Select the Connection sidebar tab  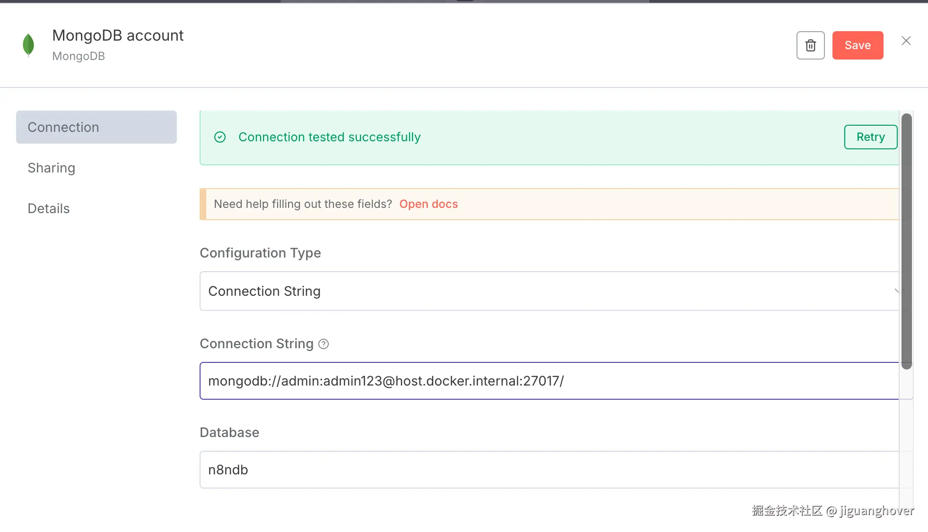(96, 127)
